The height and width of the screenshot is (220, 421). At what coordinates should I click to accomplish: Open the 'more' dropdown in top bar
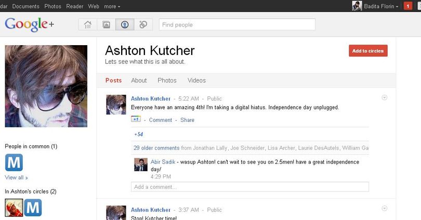click(112, 6)
